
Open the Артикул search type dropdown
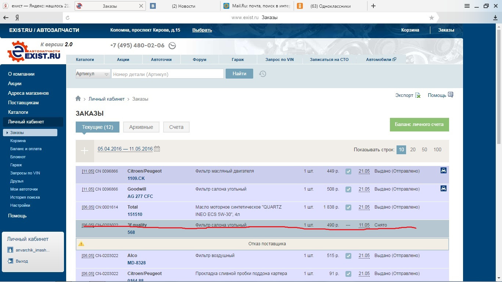point(93,74)
